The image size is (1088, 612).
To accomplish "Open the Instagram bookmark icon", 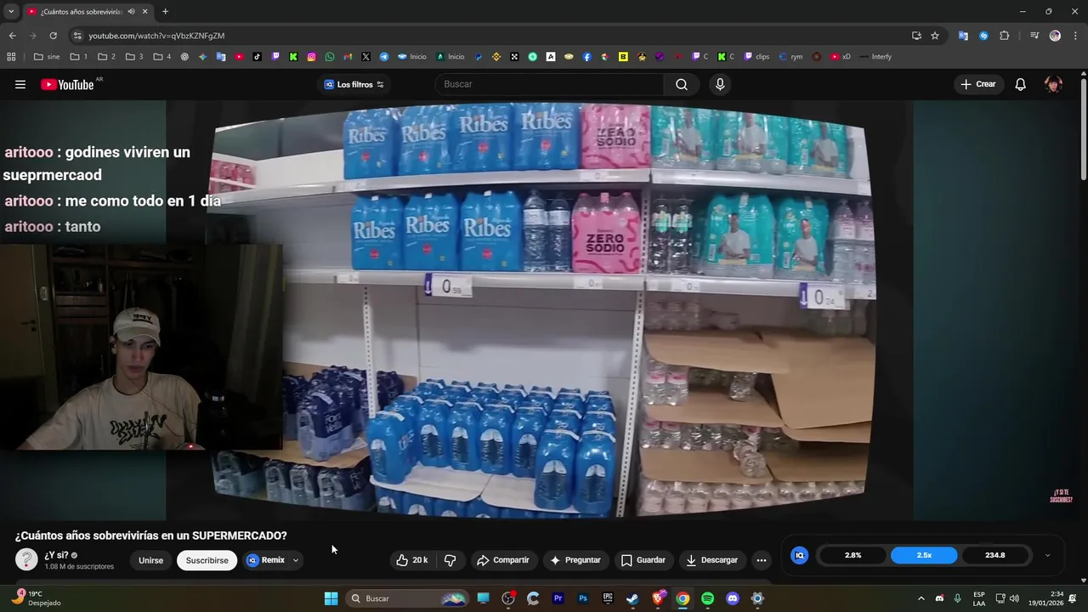I will click(312, 57).
